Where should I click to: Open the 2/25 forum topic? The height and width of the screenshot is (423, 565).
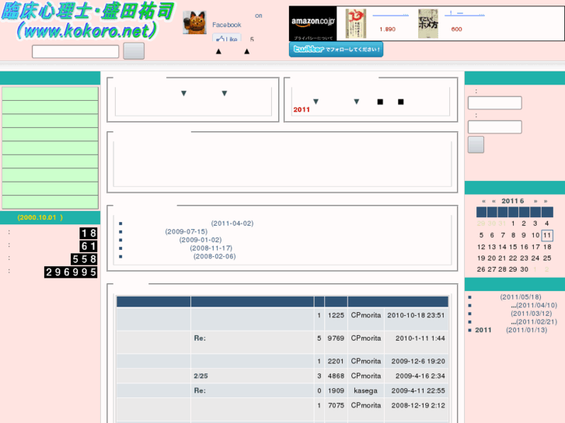click(201, 376)
